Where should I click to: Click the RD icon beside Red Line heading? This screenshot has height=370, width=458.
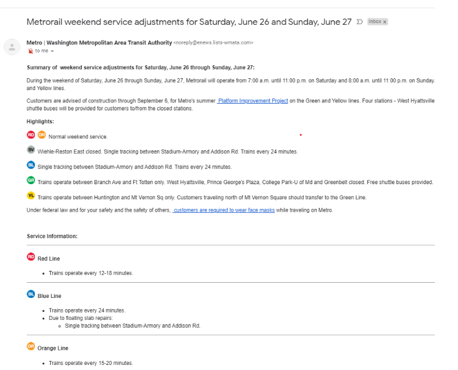pos(31,257)
